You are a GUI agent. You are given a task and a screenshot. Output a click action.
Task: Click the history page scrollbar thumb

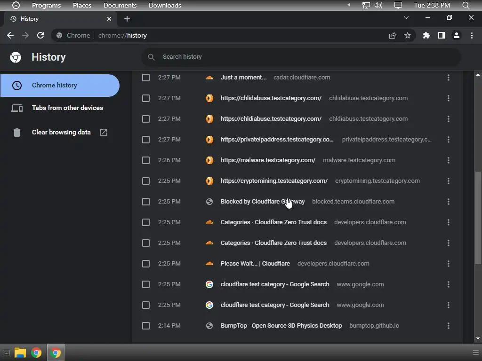pos(478,218)
